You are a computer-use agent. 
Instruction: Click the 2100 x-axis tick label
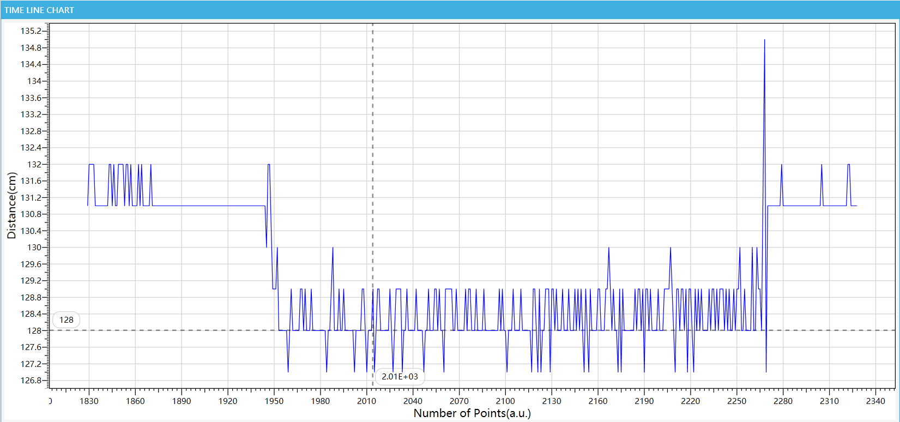(x=505, y=401)
